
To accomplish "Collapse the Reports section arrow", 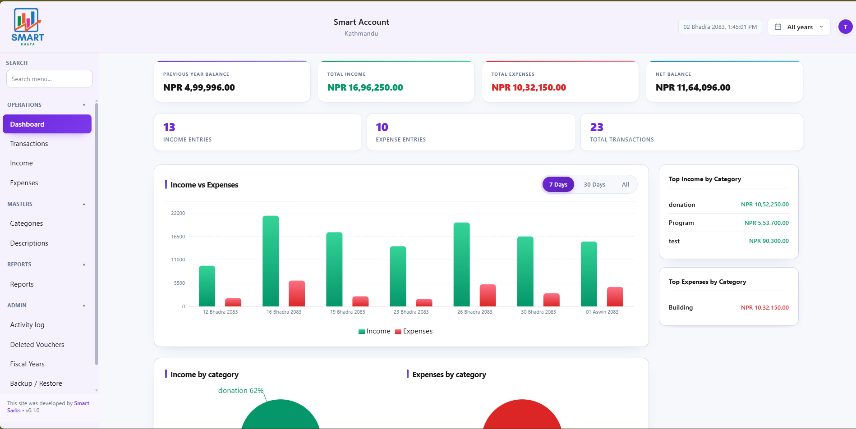I will (x=84, y=265).
